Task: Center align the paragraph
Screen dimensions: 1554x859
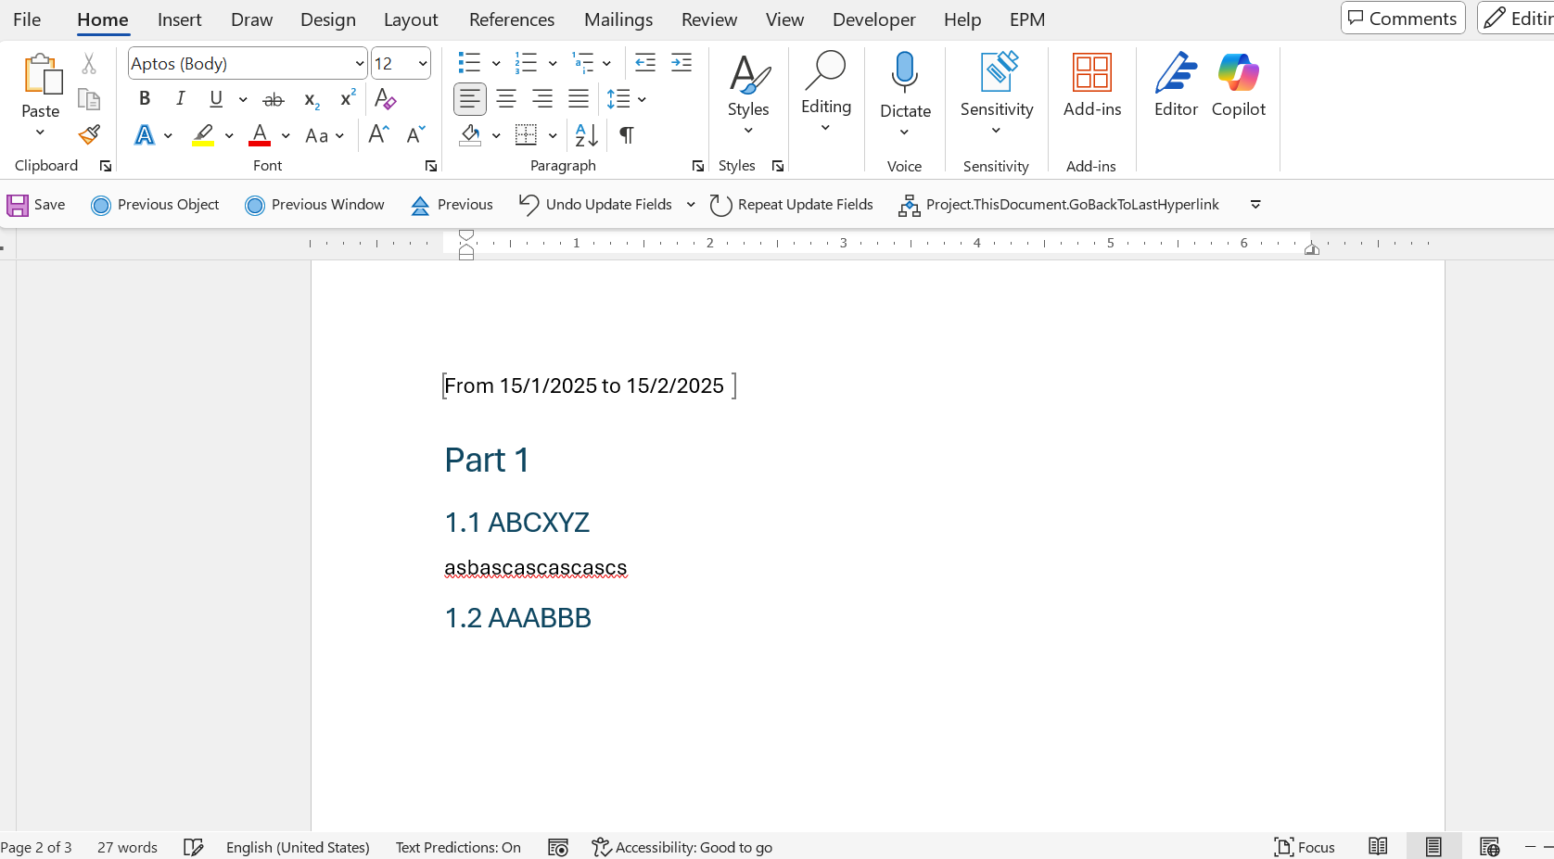Action: [506, 98]
